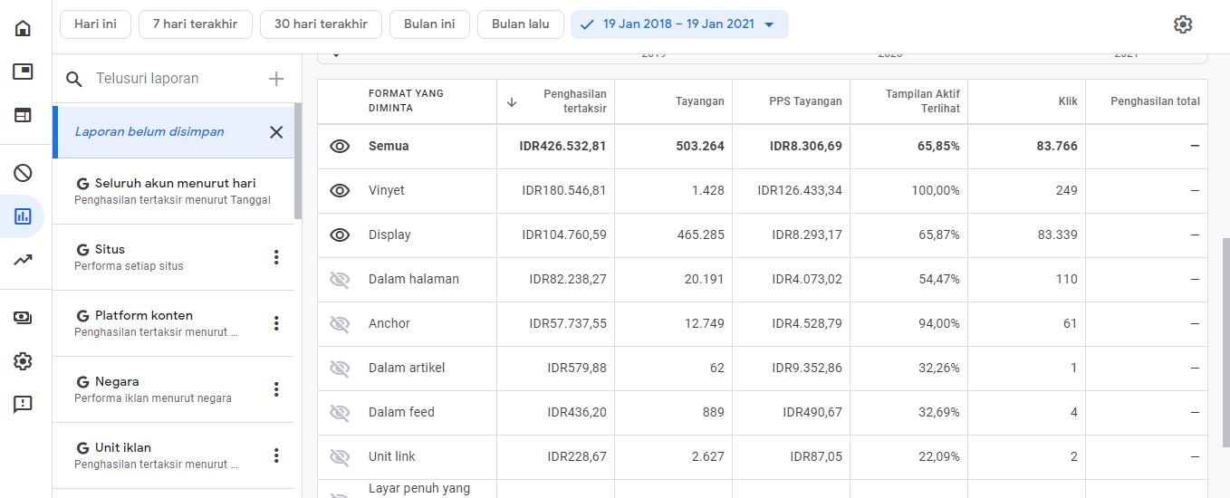Add a new report with plus icon
The height and width of the screenshot is (498, 1230).
276,79
